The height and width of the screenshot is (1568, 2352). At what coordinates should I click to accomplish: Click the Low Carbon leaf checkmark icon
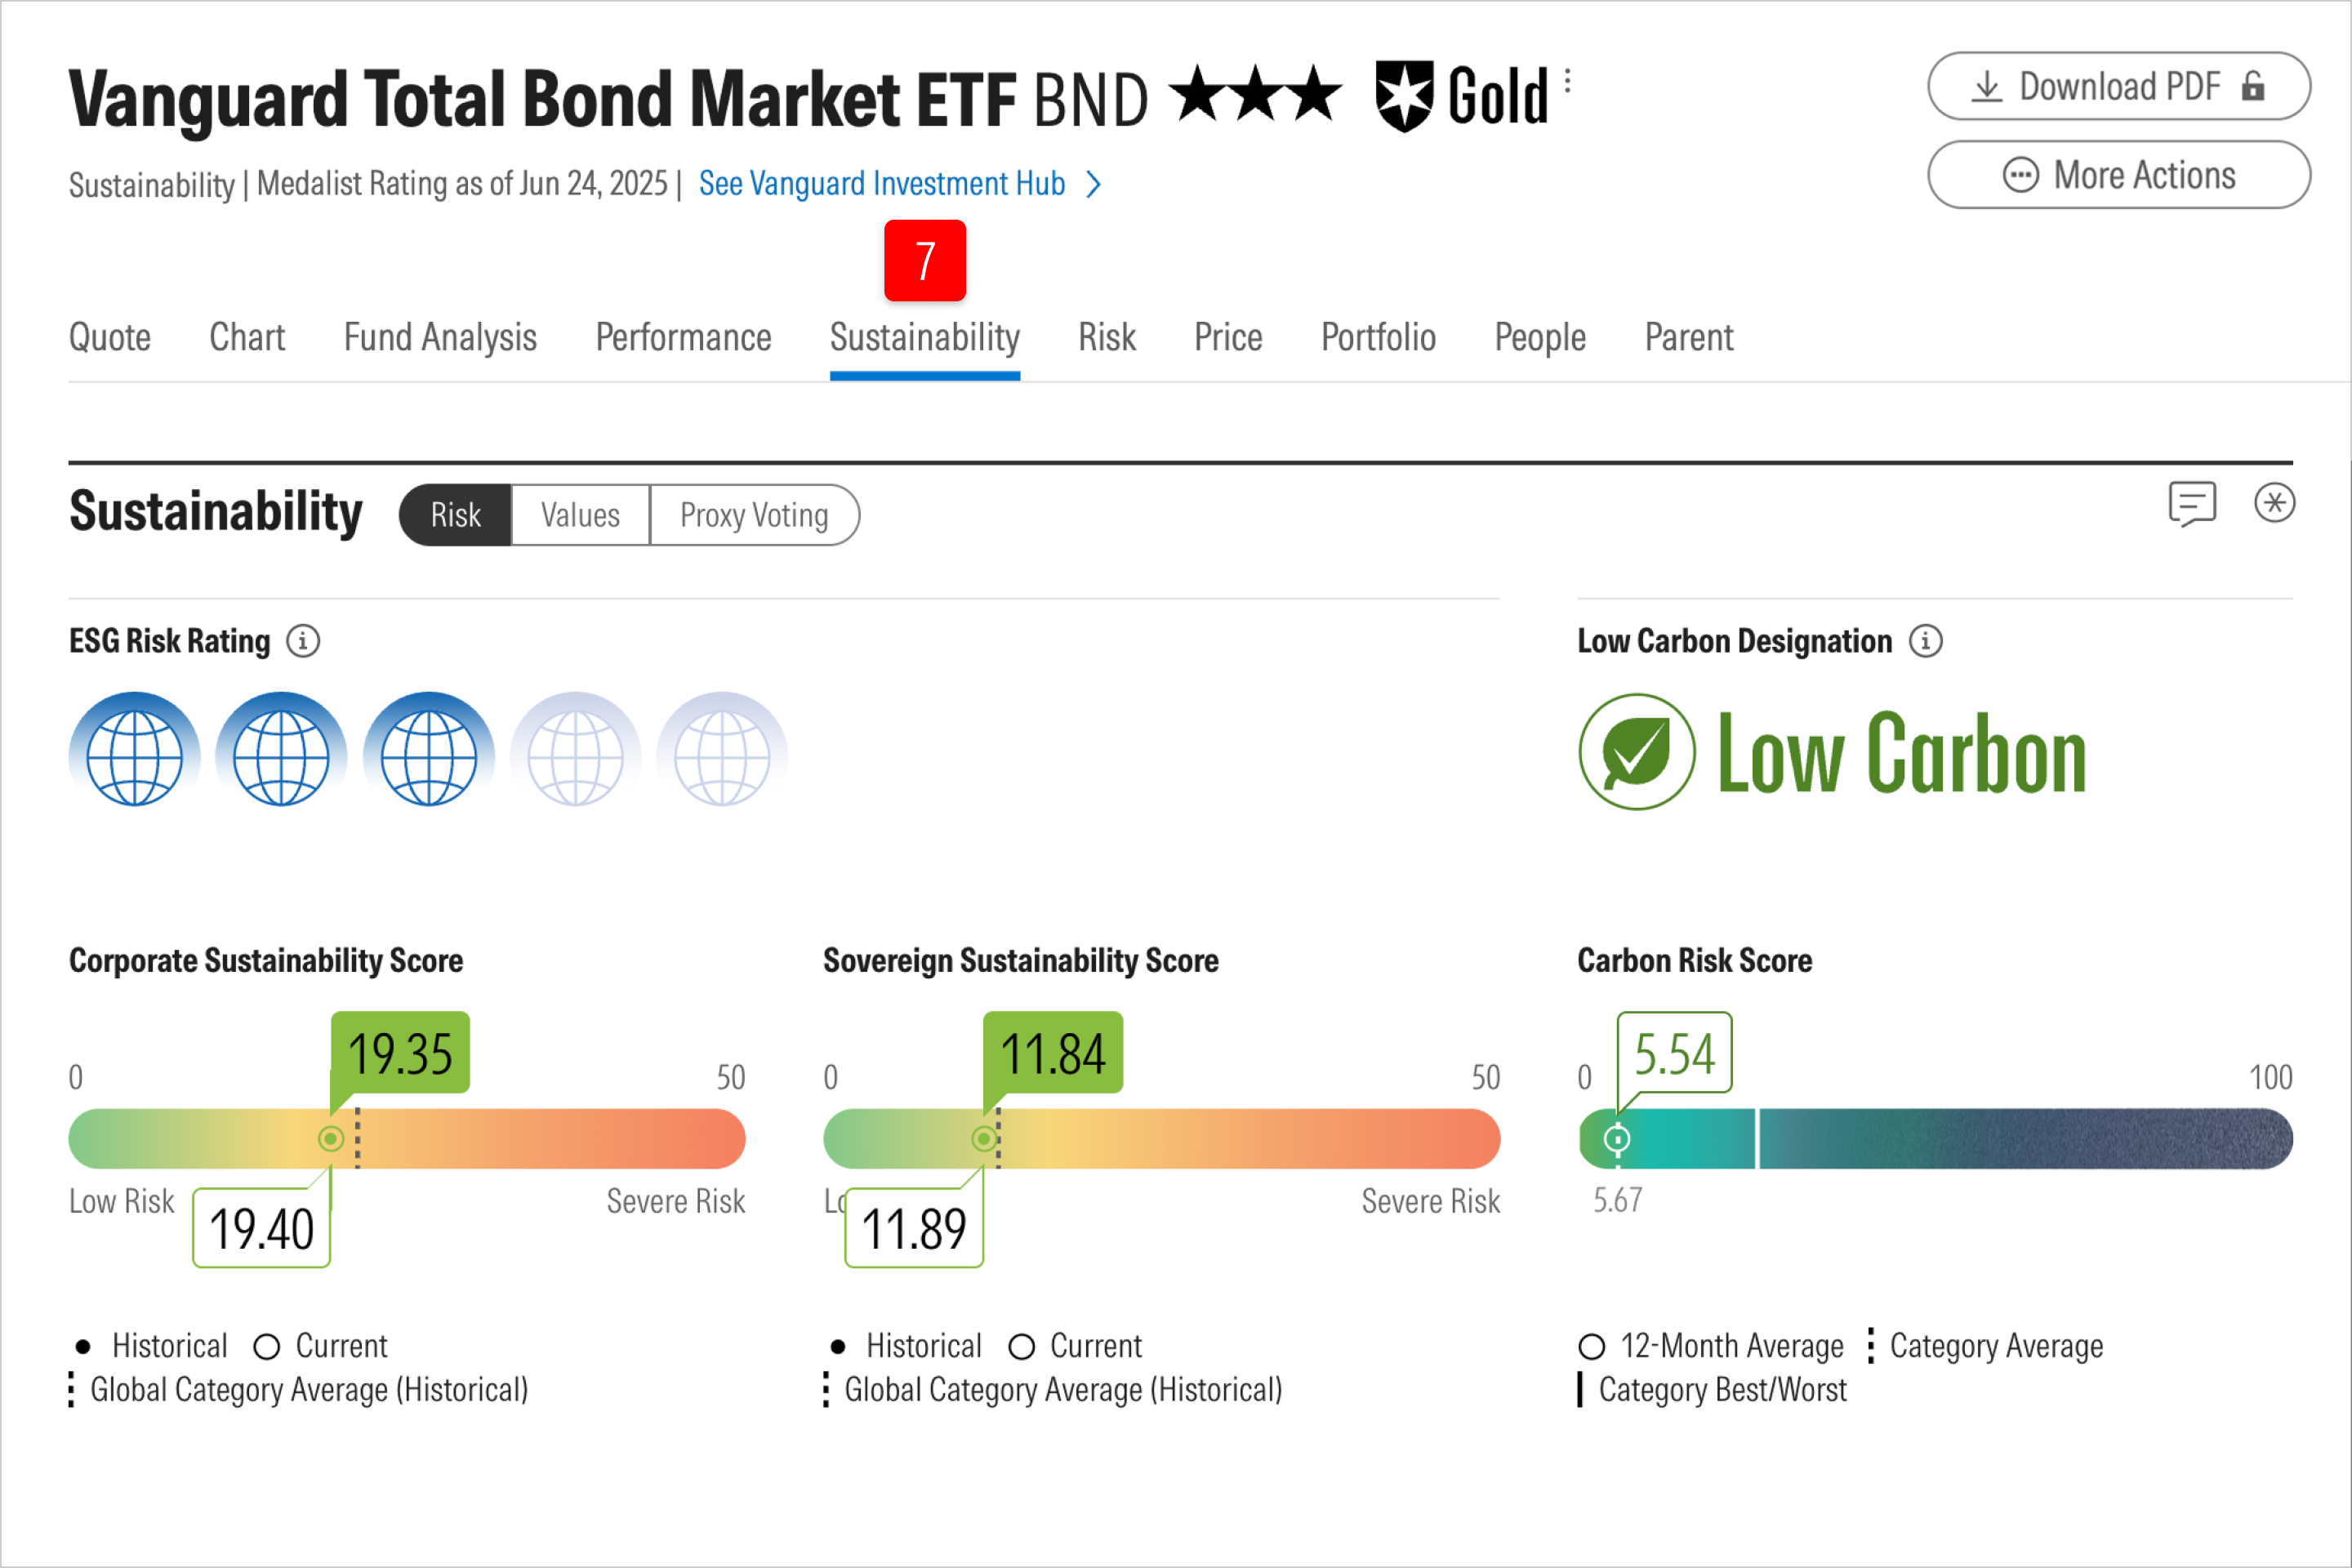pyautogui.click(x=1637, y=752)
